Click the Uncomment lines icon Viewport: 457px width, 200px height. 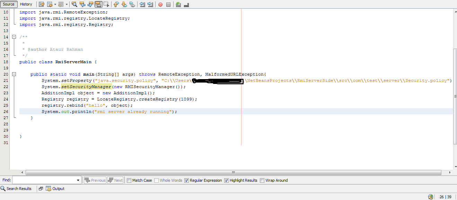(186, 4)
